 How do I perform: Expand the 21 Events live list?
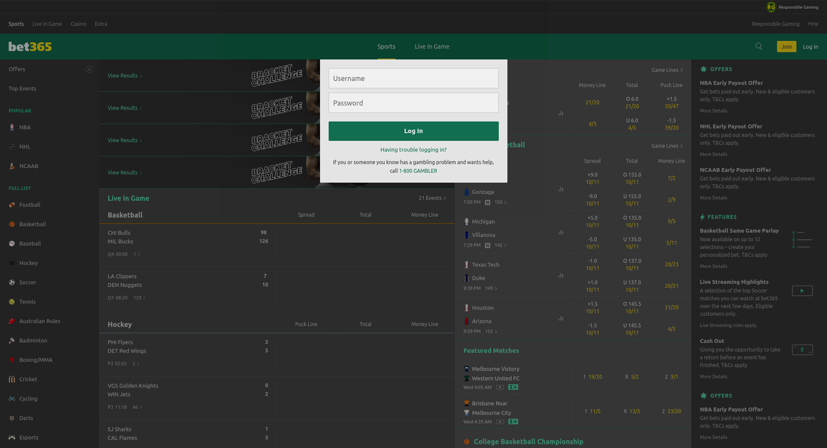[432, 198]
